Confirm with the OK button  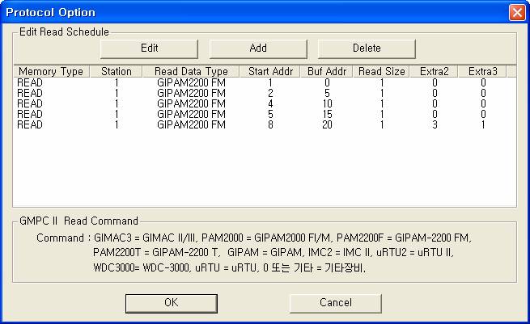(x=171, y=303)
